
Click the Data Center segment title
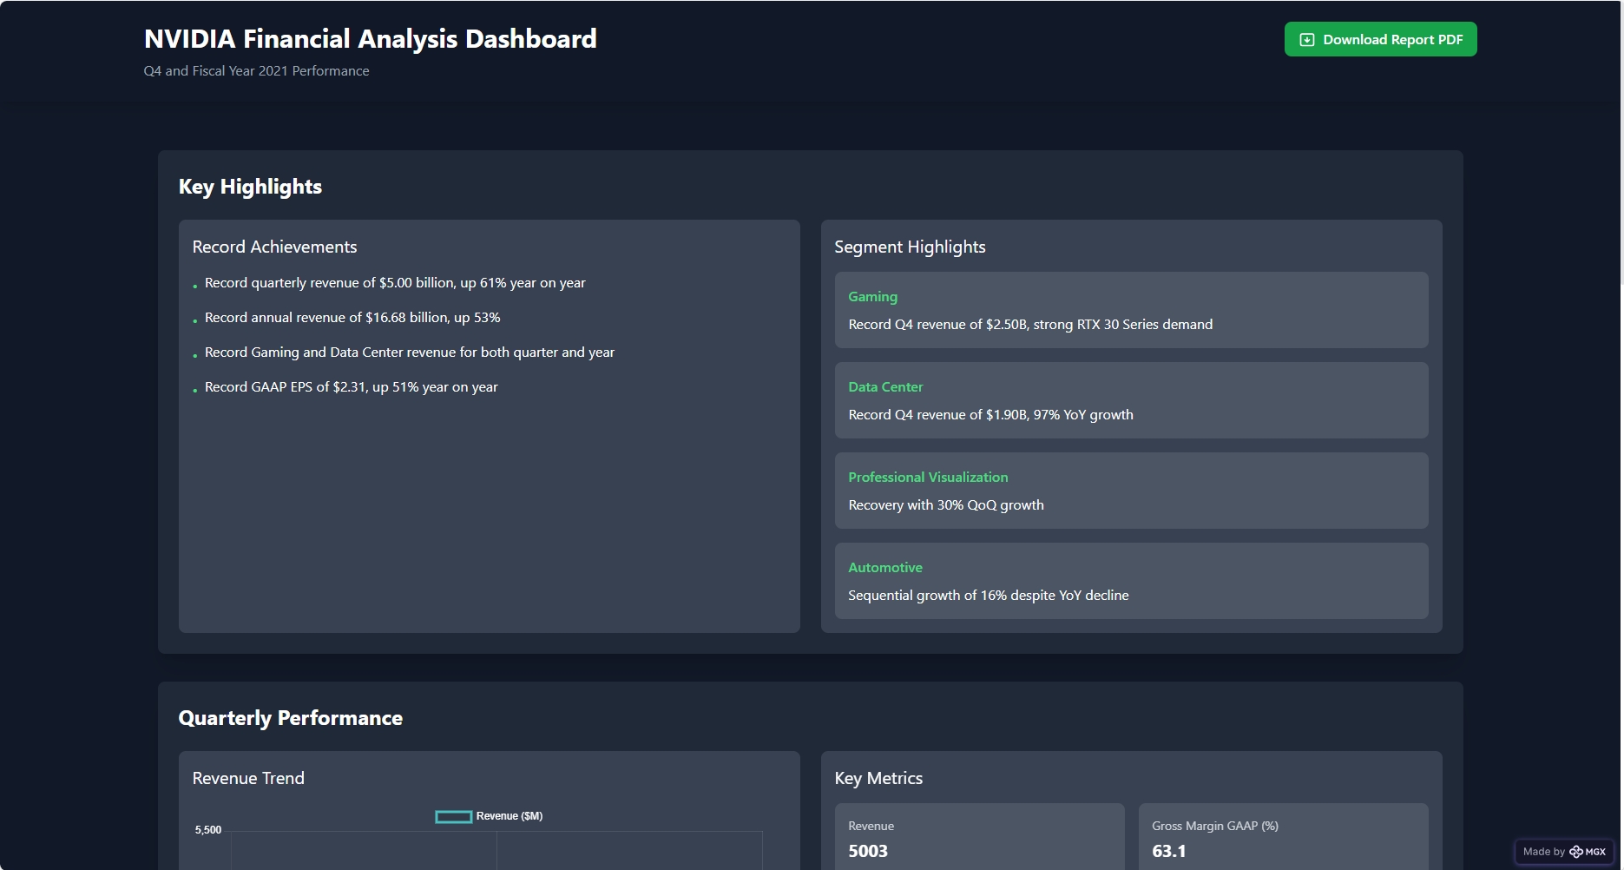point(885,387)
